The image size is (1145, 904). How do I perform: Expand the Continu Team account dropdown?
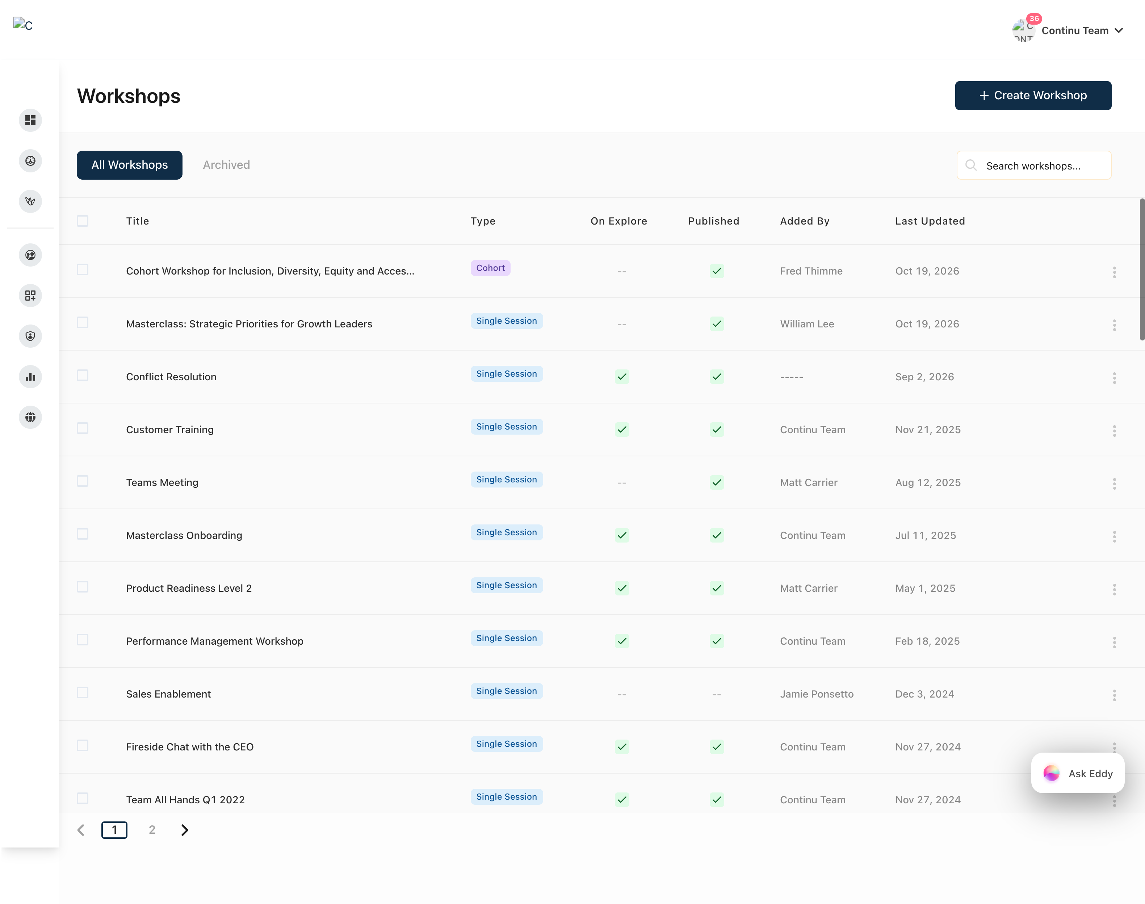[x=1082, y=31]
